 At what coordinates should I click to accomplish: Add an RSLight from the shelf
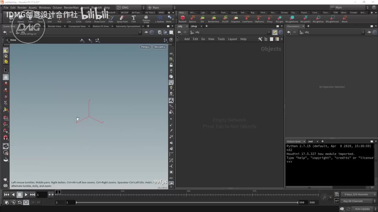pyautogui.click(x=279, y=19)
